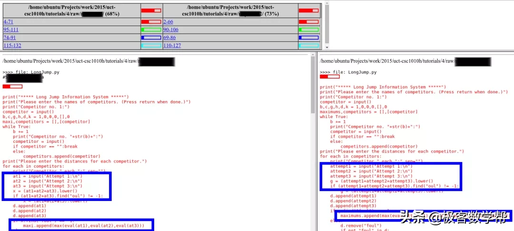Open the 95-111 line range link
The width and height of the screenshot is (514, 231).
[12, 30]
